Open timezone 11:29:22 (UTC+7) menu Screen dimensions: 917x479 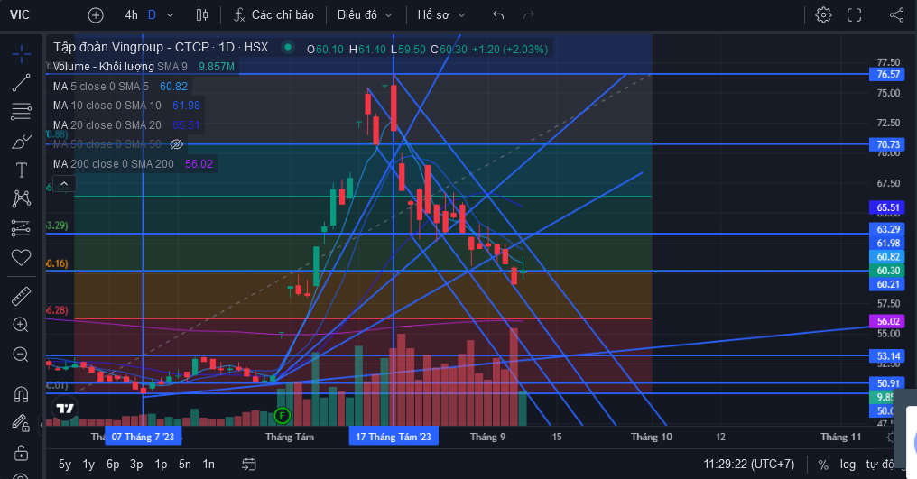click(x=748, y=465)
